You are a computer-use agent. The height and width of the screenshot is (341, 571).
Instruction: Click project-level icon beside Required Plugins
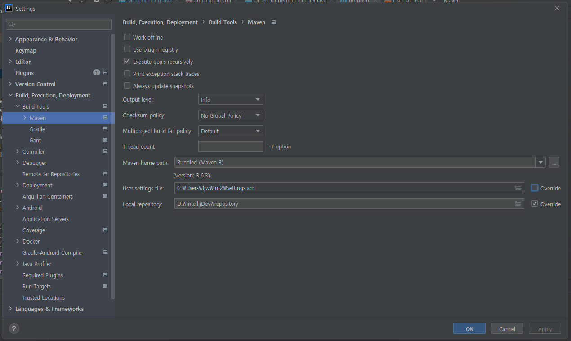point(105,275)
